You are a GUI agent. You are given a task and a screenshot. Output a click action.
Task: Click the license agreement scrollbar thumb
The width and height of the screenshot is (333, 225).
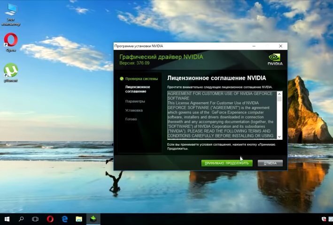[279, 99]
